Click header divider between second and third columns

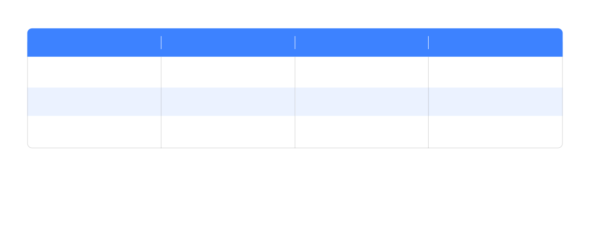click(x=295, y=42)
